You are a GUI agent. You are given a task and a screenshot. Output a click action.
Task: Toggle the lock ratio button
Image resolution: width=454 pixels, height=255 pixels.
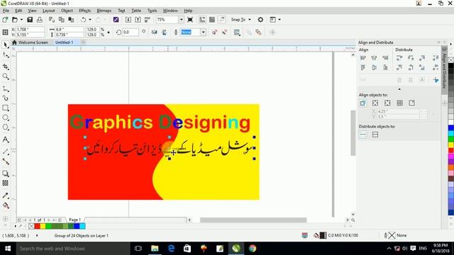click(109, 32)
